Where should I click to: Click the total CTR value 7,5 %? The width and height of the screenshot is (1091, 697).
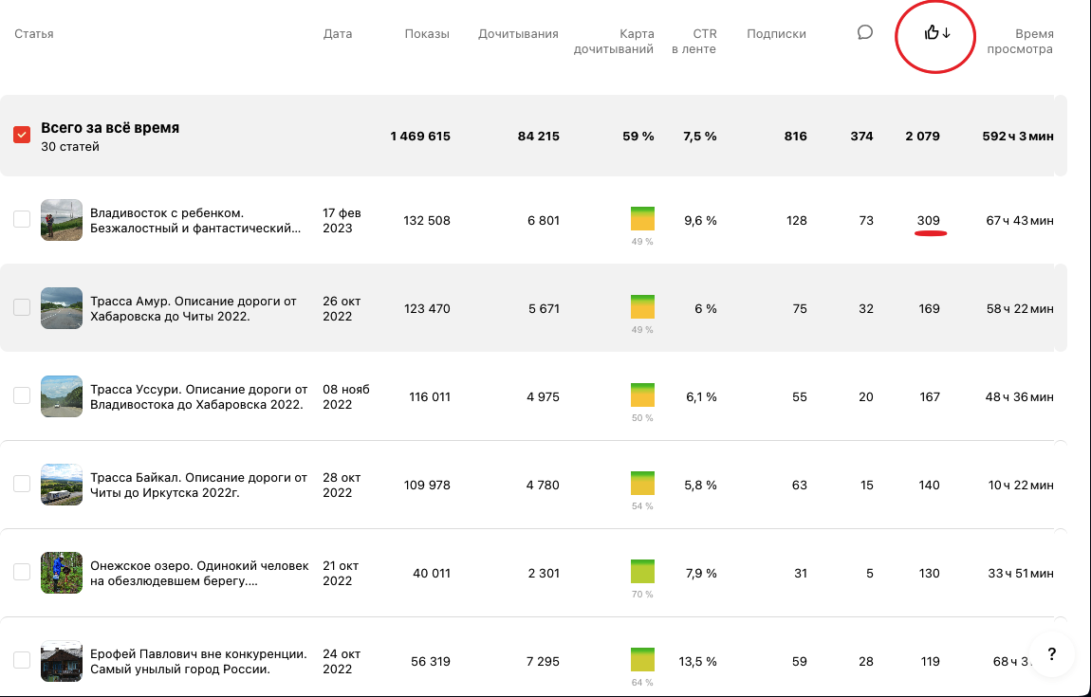tap(700, 137)
